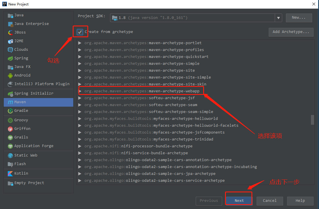The width and height of the screenshot is (319, 209).
Task: Click the SDK folder icon in combo box
Action: pos(115,18)
